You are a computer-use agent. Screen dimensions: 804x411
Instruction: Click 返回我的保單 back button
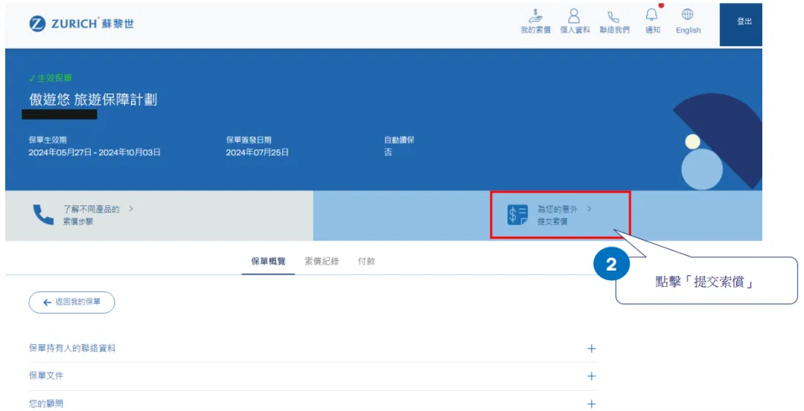(x=71, y=302)
